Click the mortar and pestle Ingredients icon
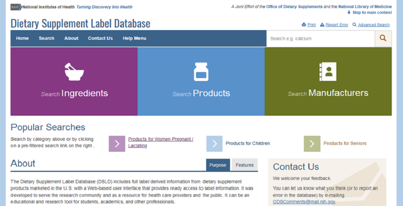This screenshot has height=206, width=403. coord(74,71)
